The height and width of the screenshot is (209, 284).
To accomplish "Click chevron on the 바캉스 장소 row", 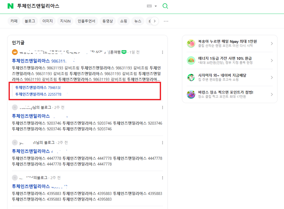I will (272, 94).
